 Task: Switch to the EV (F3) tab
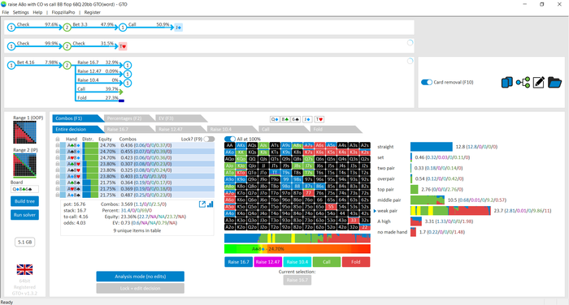click(x=179, y=118)
